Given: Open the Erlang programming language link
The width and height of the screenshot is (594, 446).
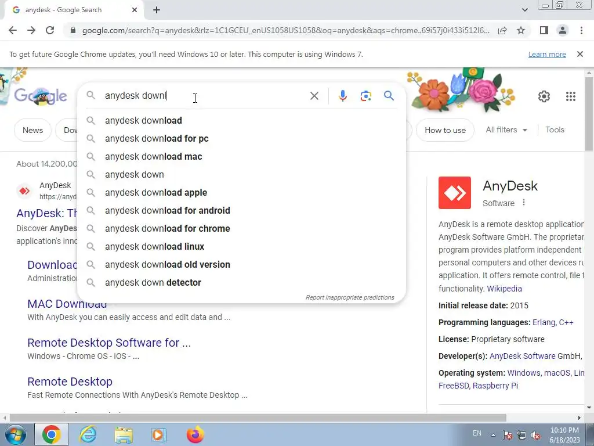Looking at the screenshot, I should (x=544, y=322).
